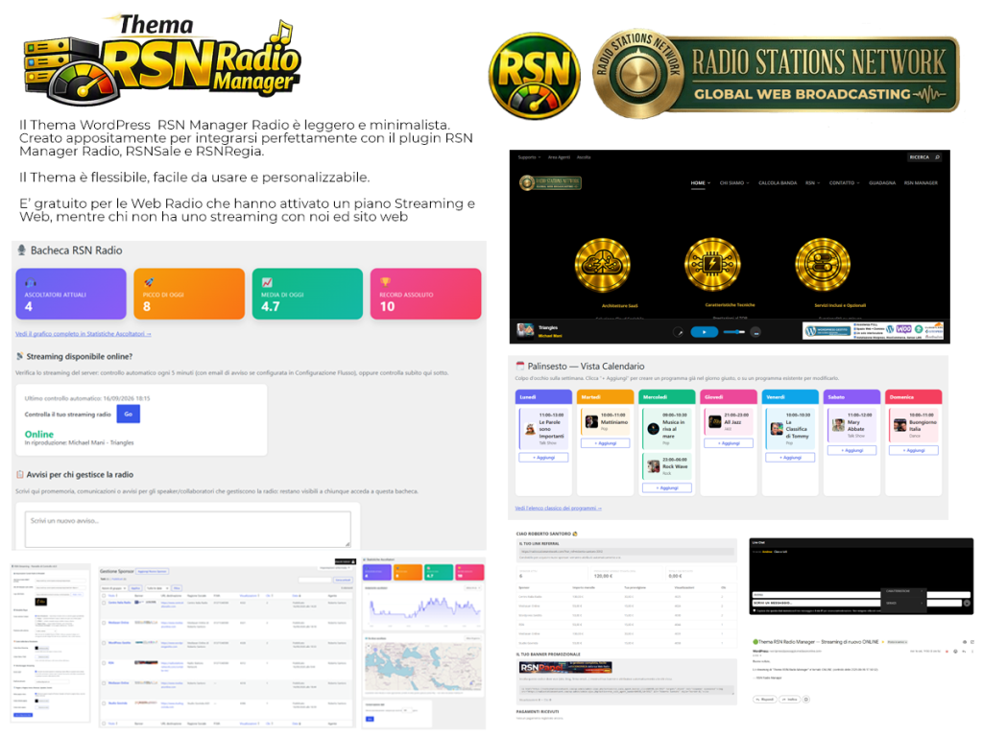Image resolution: width=983 pixels, height=737 pixels.
Task: Click the microphone icon beside Bacheca RSN Radio
Action: (22, 250)
